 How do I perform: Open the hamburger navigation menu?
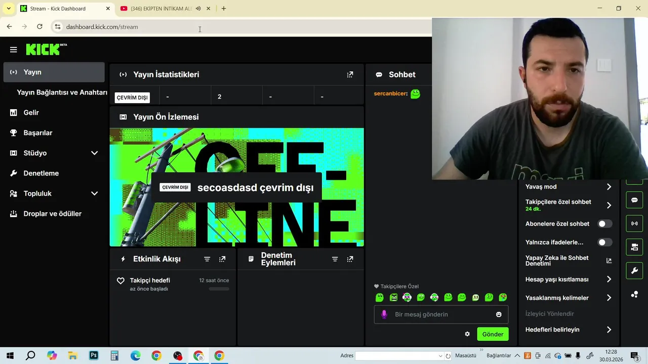14,50
